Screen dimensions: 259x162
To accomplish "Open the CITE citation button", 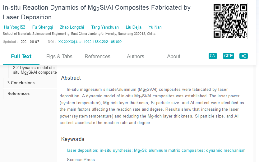I will point(228,56).
